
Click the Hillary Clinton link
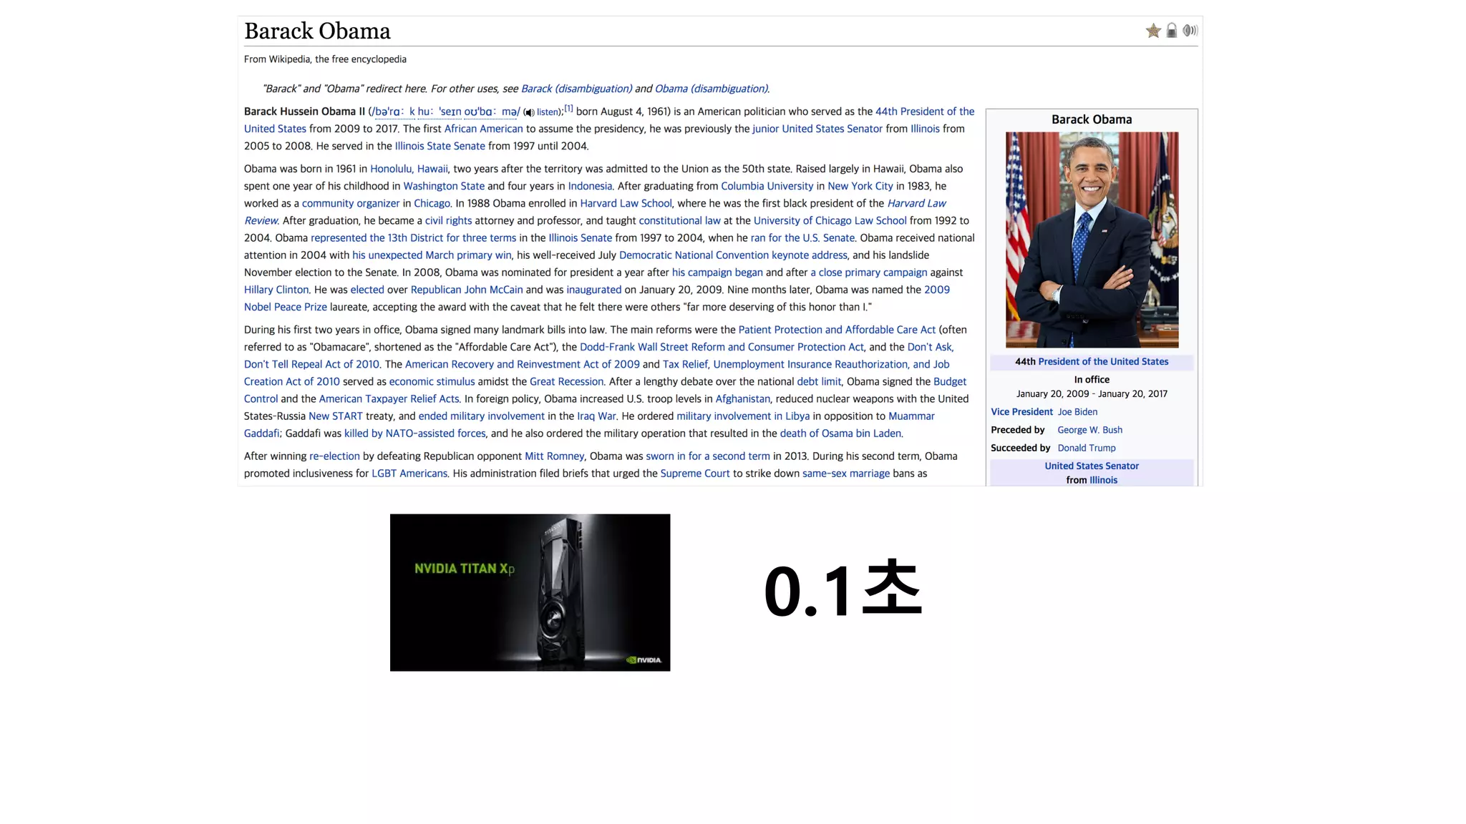[276, 290]
